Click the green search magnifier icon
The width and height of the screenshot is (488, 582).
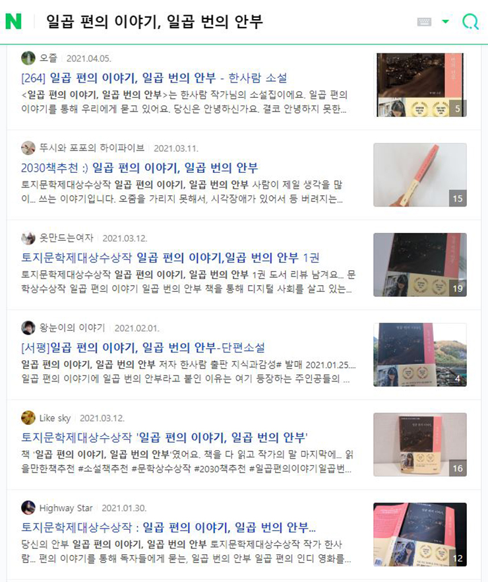pos(470,22)
